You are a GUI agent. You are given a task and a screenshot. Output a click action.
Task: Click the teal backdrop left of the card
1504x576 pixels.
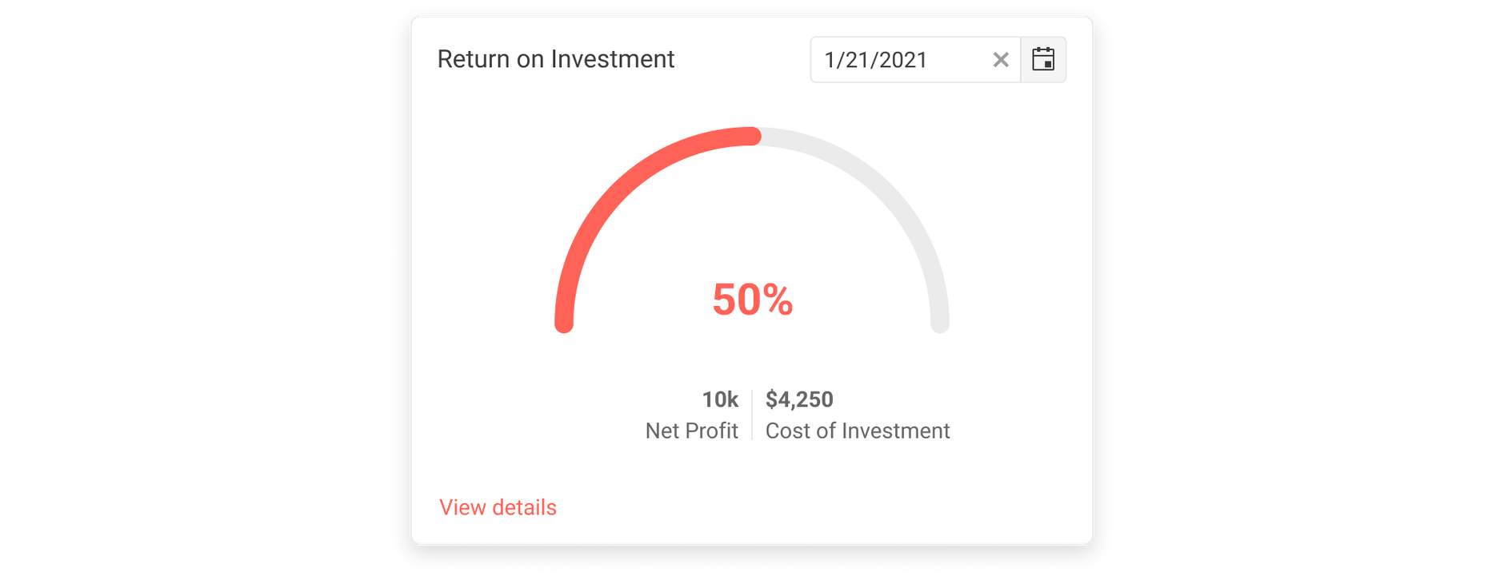click(x=192, y=288)
